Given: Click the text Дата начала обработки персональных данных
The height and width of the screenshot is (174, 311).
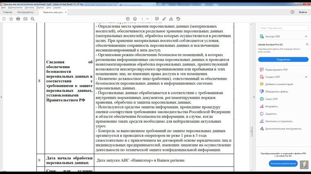Looking at the screenshot, I should [x=69, y=160].
